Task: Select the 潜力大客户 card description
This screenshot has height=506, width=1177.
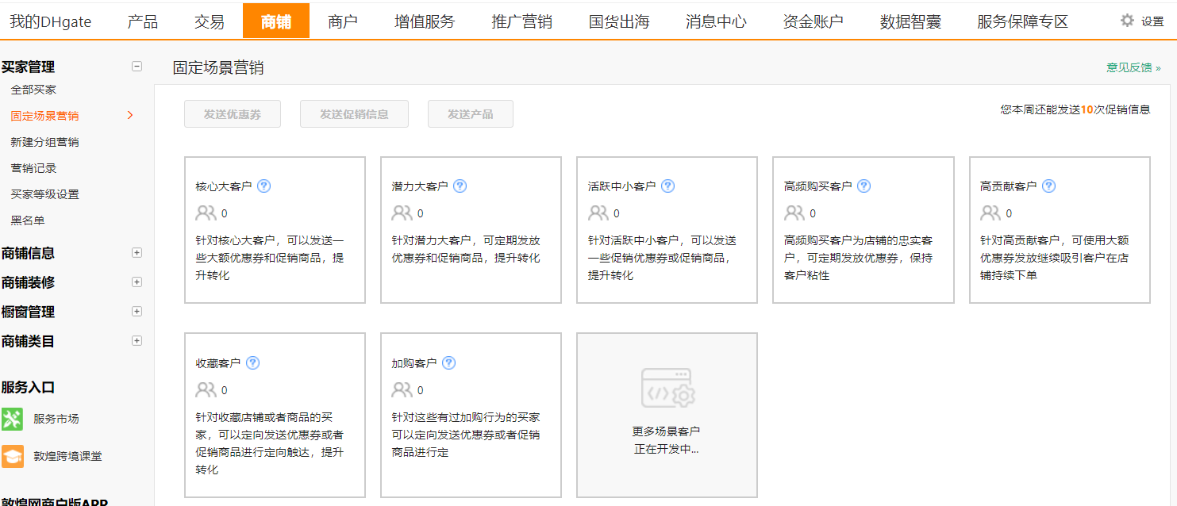Action: [x=466, y=249]
